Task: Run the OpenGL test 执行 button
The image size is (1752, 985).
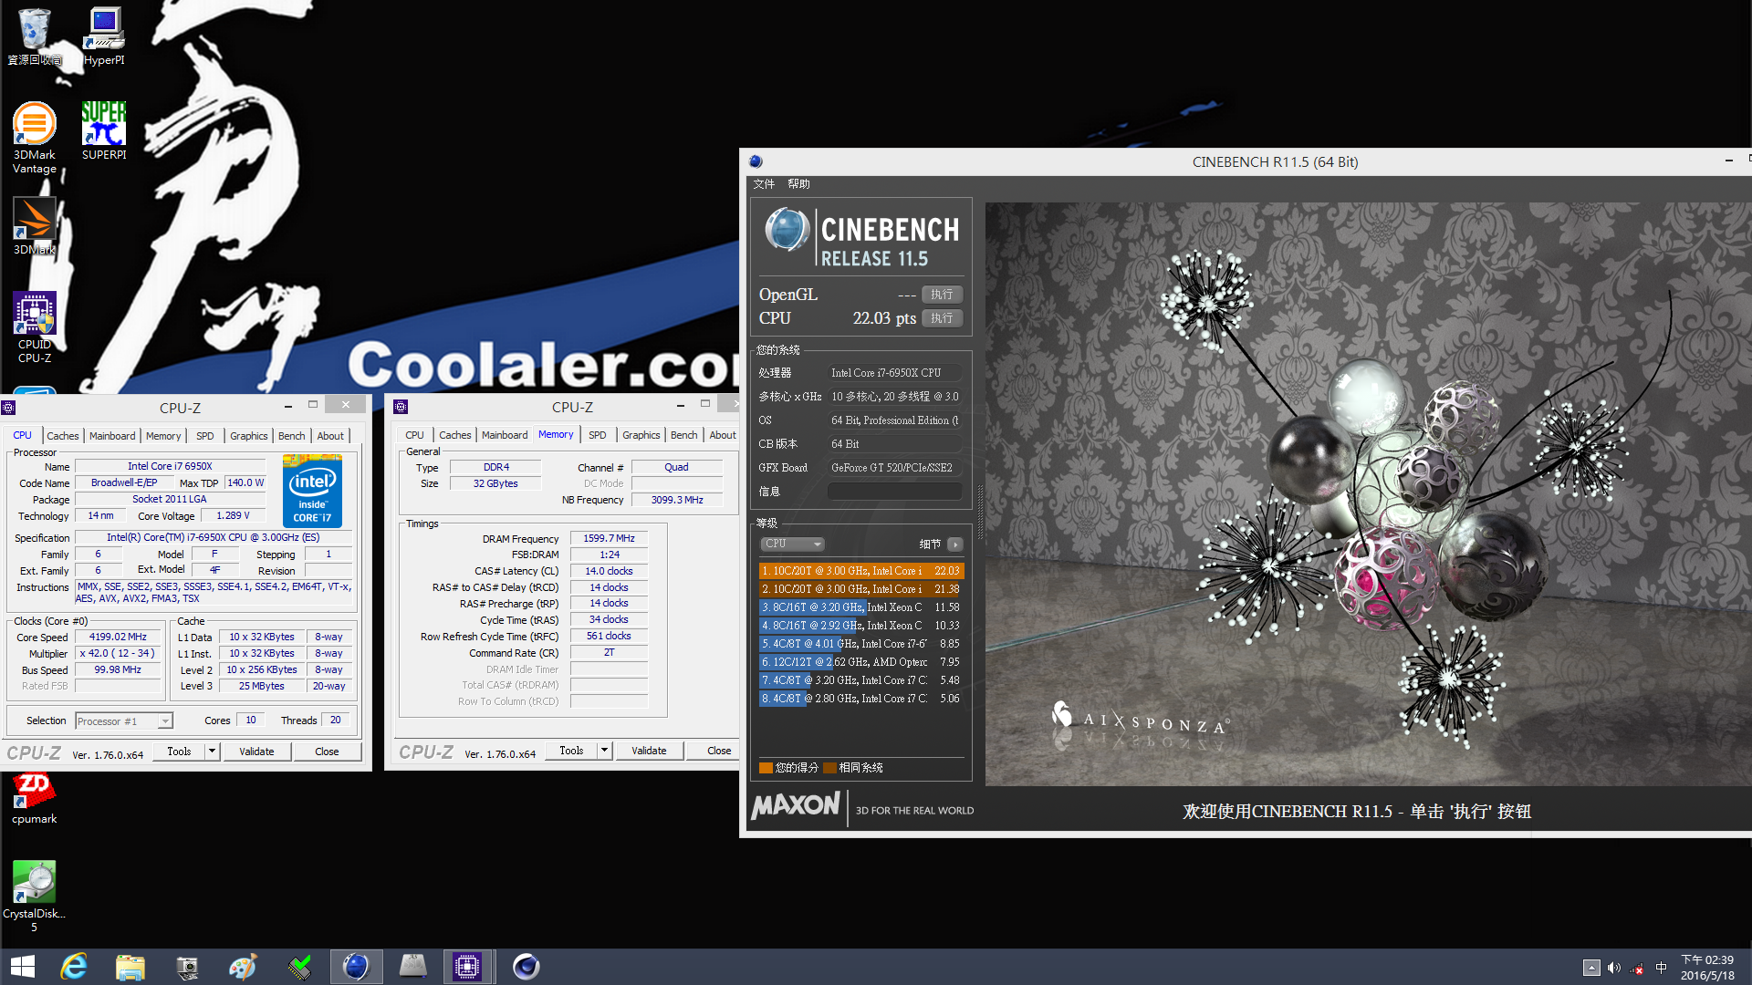Action: (942, 295)
